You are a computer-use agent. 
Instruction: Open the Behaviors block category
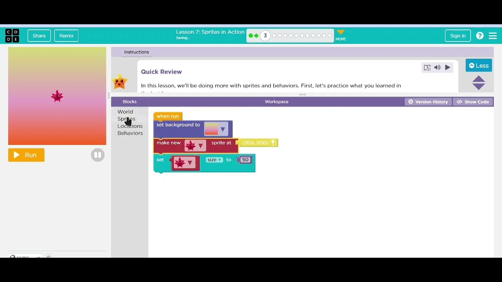point(130,133)
